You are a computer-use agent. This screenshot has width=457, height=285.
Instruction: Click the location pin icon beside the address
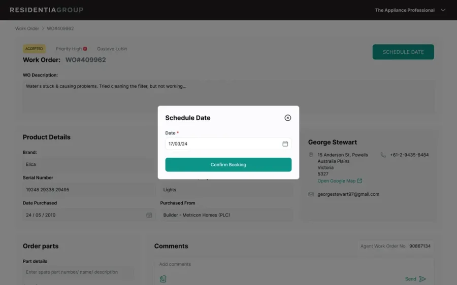click(311, 155)
